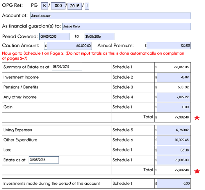Select the OPG Ref letter field containing K
Viewport: 205px width, 190px height.
(44, 6)
